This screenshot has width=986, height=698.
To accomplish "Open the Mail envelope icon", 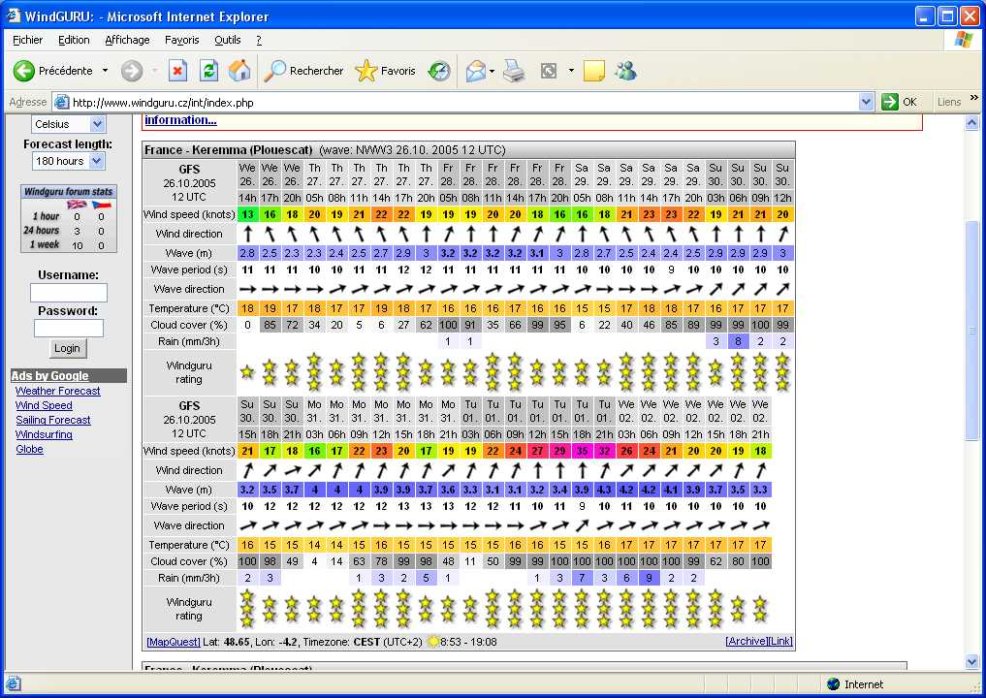I will point(476,71).
